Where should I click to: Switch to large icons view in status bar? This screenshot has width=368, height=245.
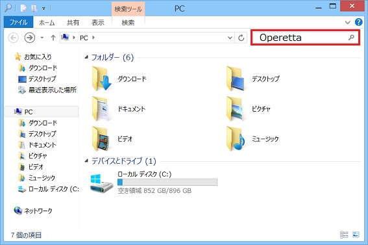click(x=356, y=235)
